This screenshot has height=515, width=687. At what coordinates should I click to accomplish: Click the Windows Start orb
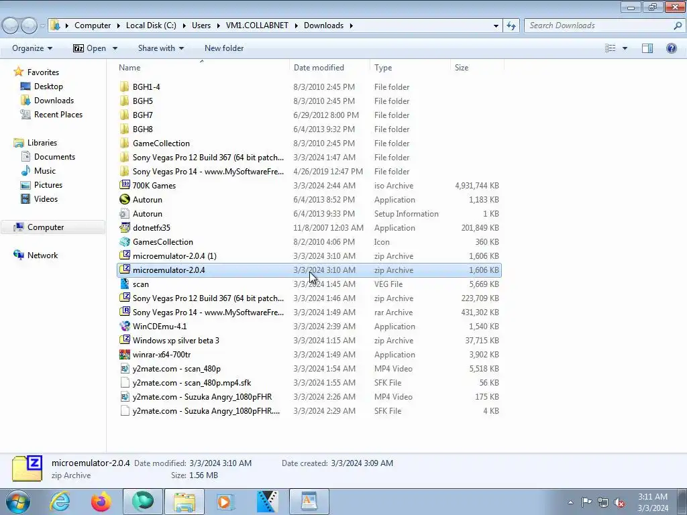(x=18, y=502)
